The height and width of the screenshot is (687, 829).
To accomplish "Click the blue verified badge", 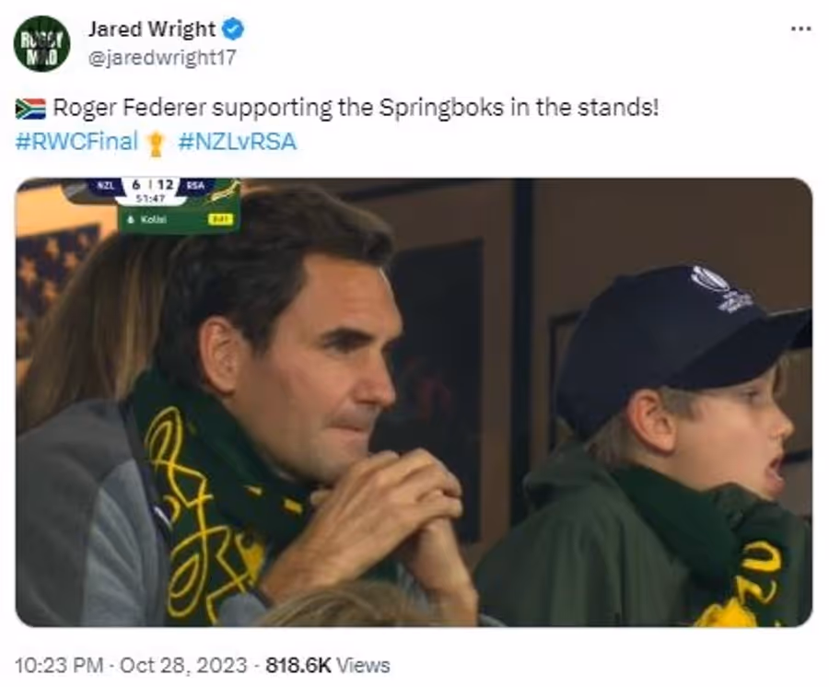I will click(233, 29).
